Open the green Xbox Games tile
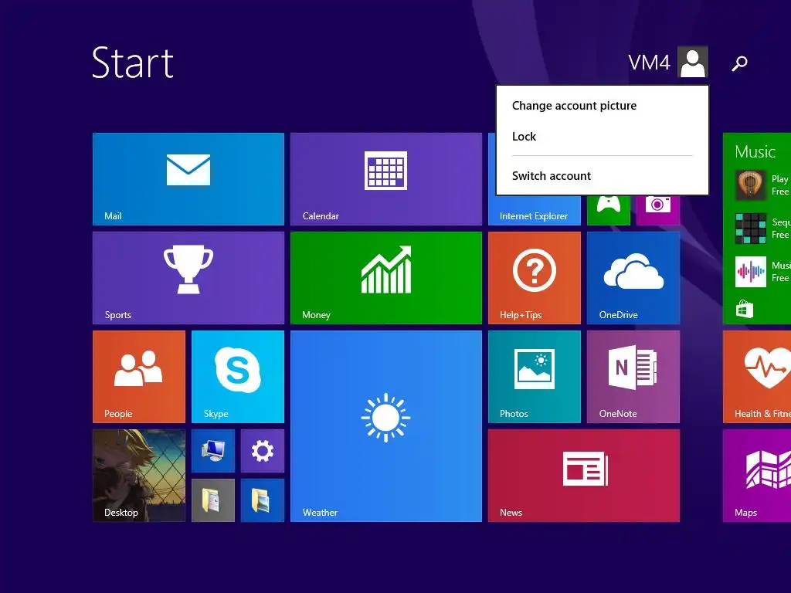The height and width of the screenshot is (593, 791). 609,210
